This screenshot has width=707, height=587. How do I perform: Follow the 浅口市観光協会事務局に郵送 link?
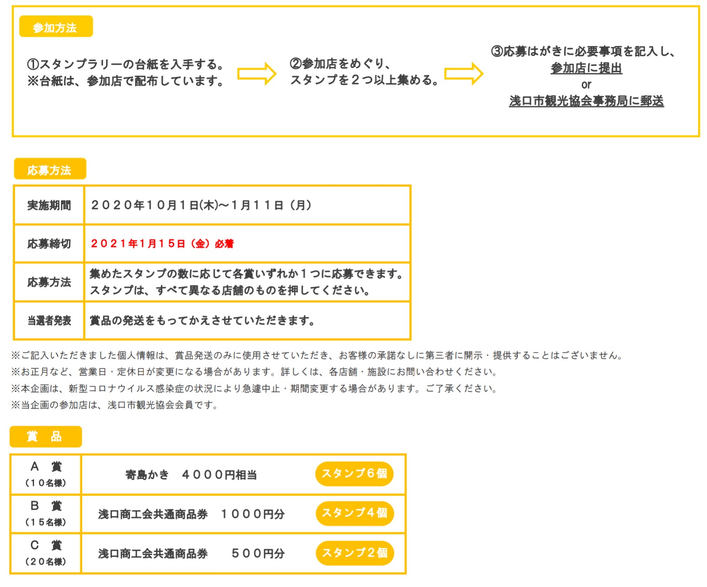click(586, 101)
